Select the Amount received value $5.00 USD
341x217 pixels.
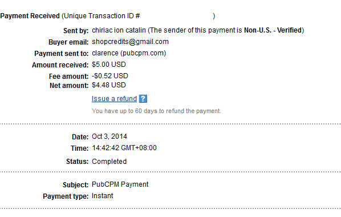109,65
